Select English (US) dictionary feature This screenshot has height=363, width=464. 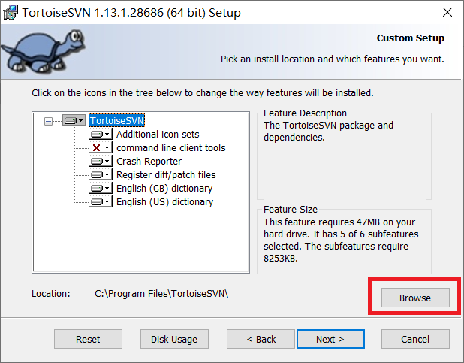pyautogui.click(x=165, y=202)
